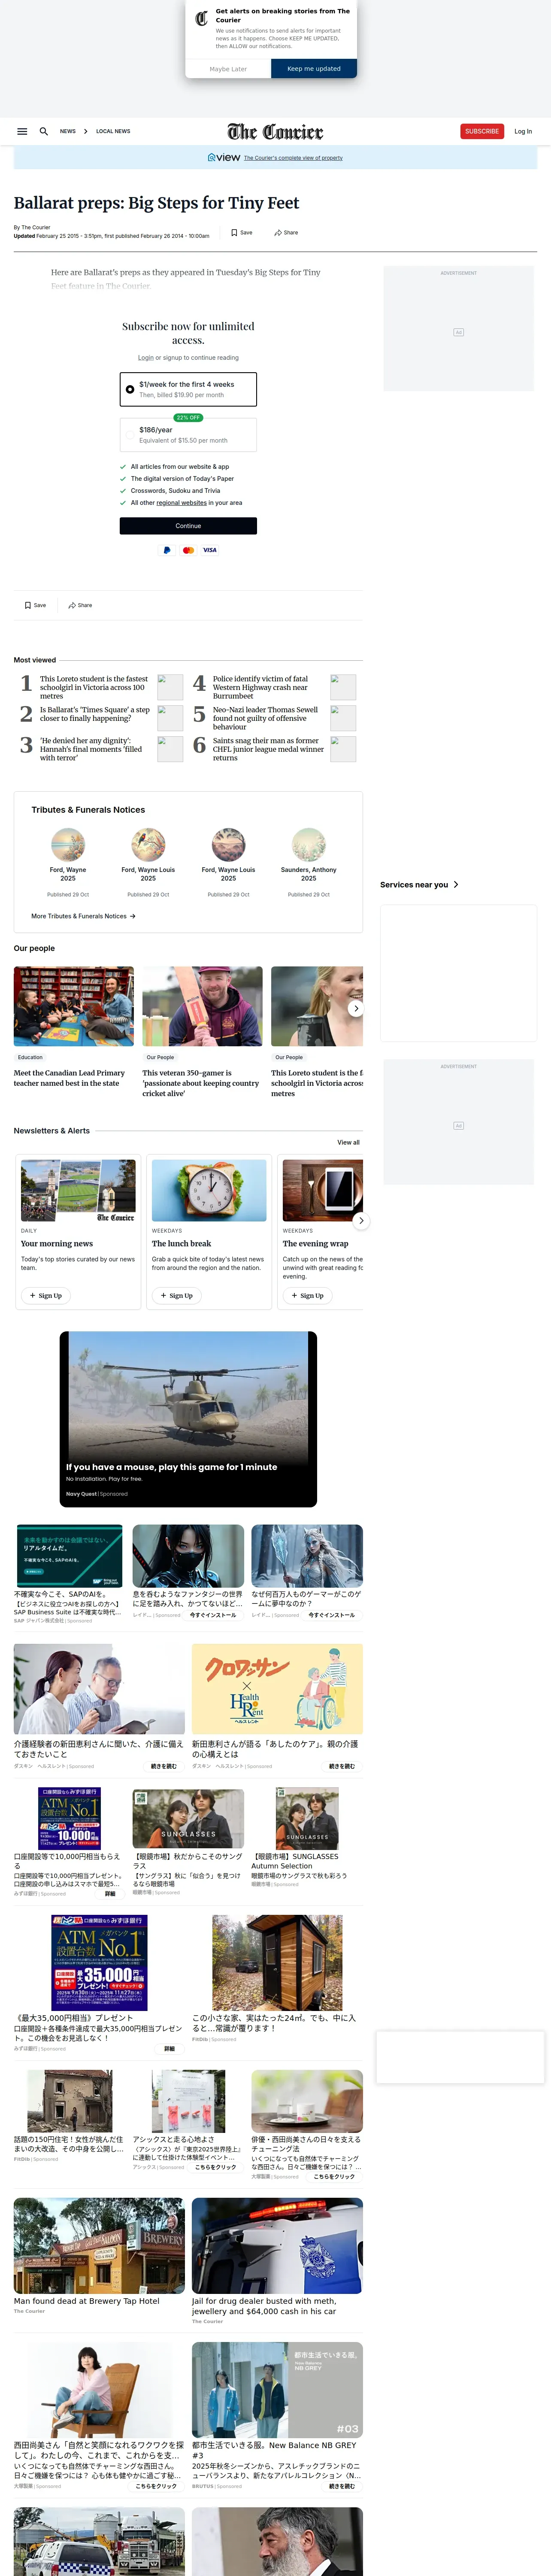Click the View property logo banner
Screen dimensions: 551x2576
(x=224, y=157)
